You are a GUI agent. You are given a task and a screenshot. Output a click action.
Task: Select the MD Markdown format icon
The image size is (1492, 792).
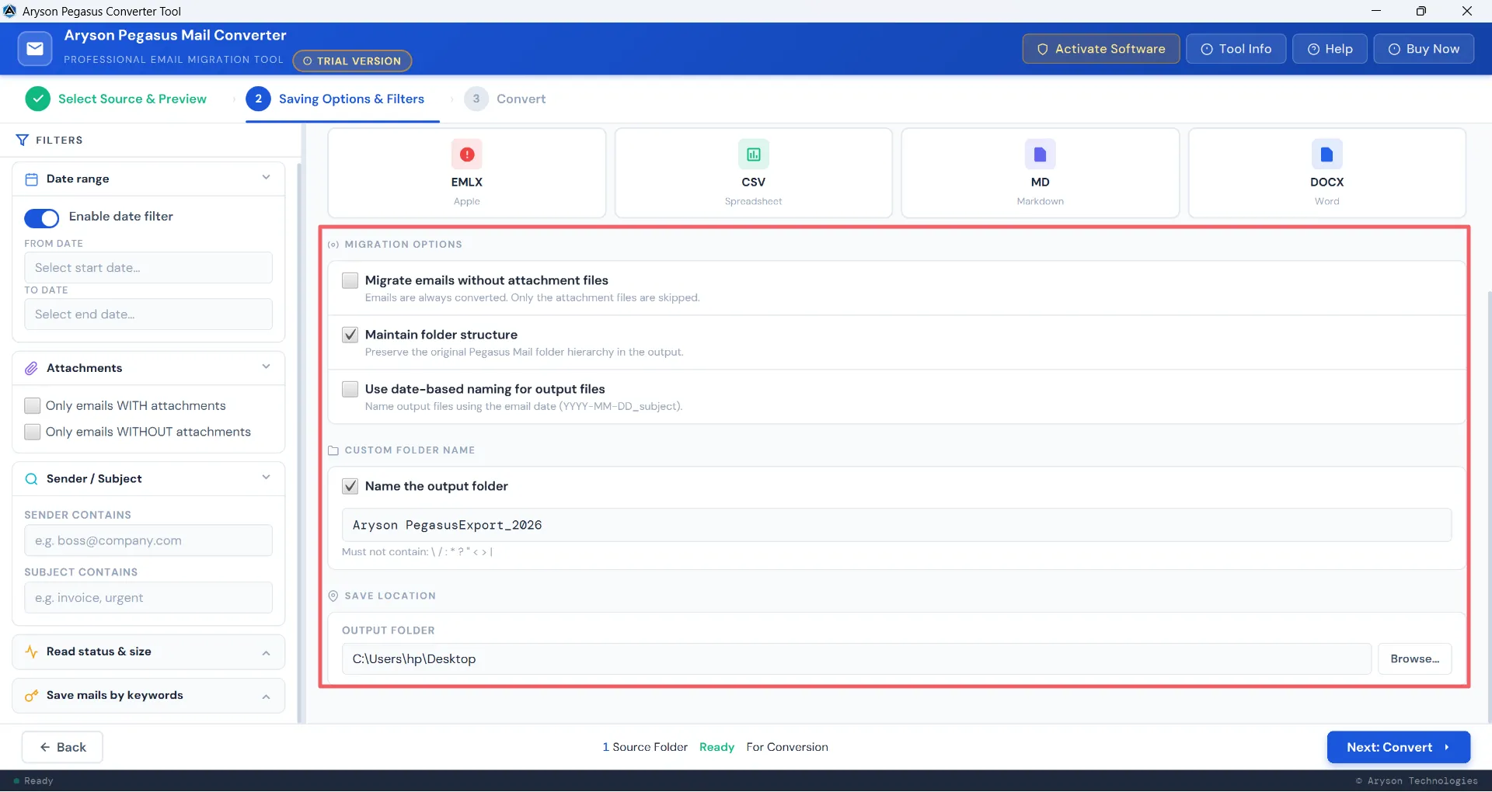coord(1041,155)
